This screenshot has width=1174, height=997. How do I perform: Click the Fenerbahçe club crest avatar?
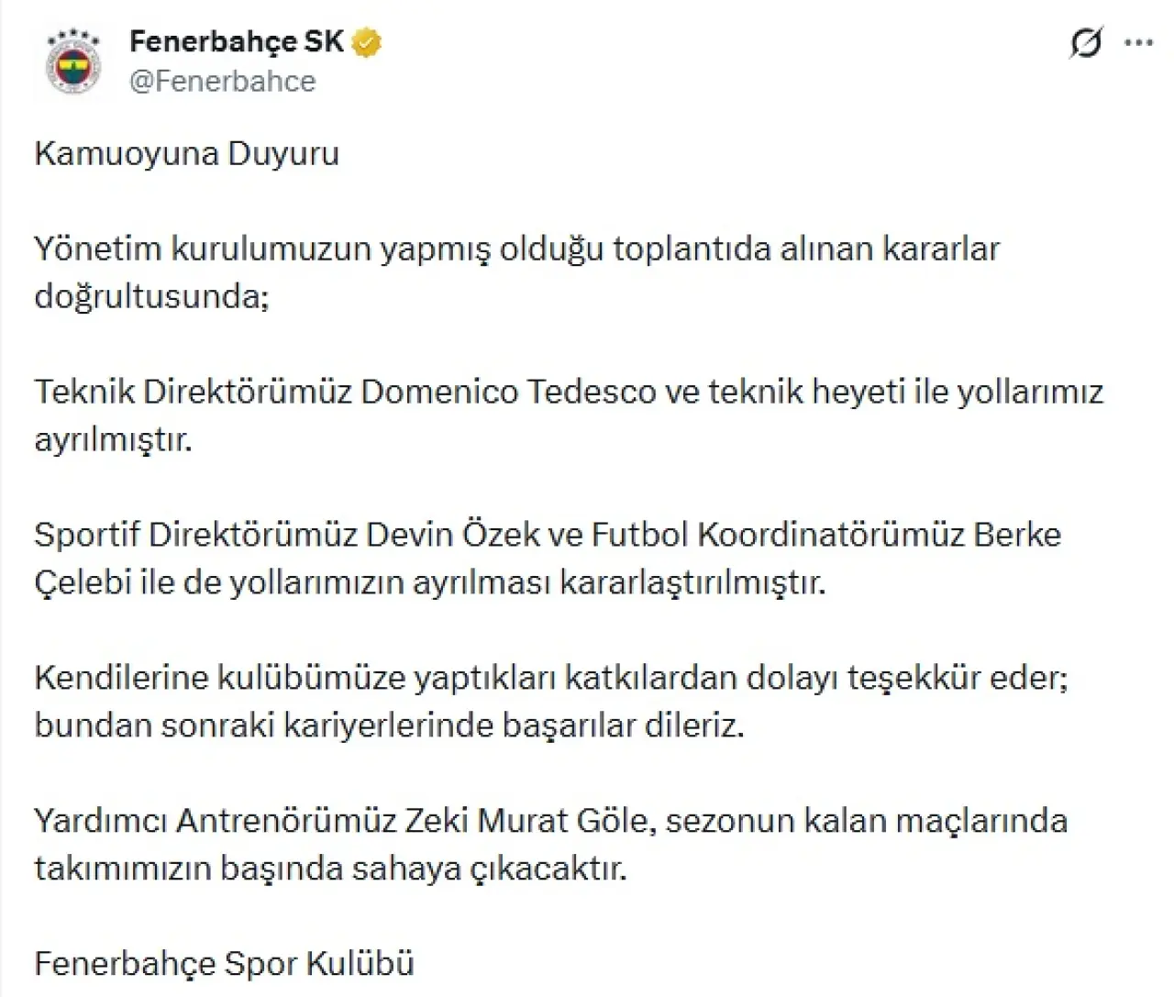73,62
